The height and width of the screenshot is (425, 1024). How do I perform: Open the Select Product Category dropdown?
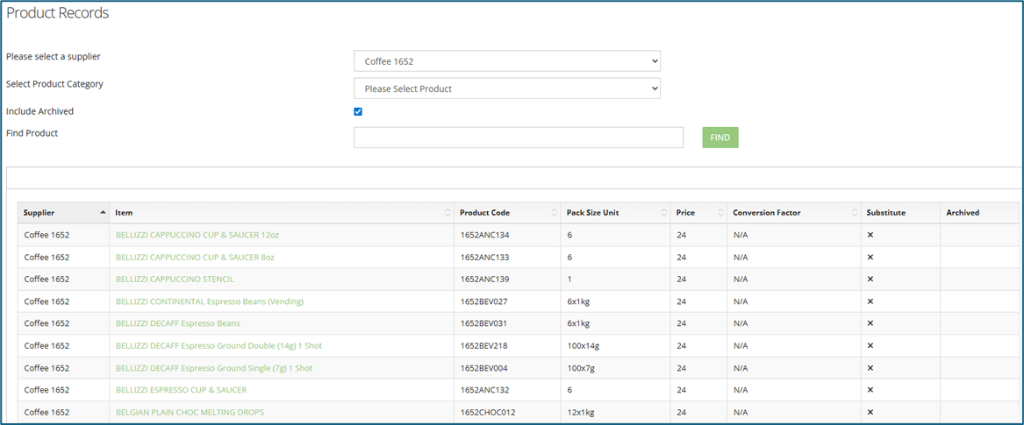507,89
